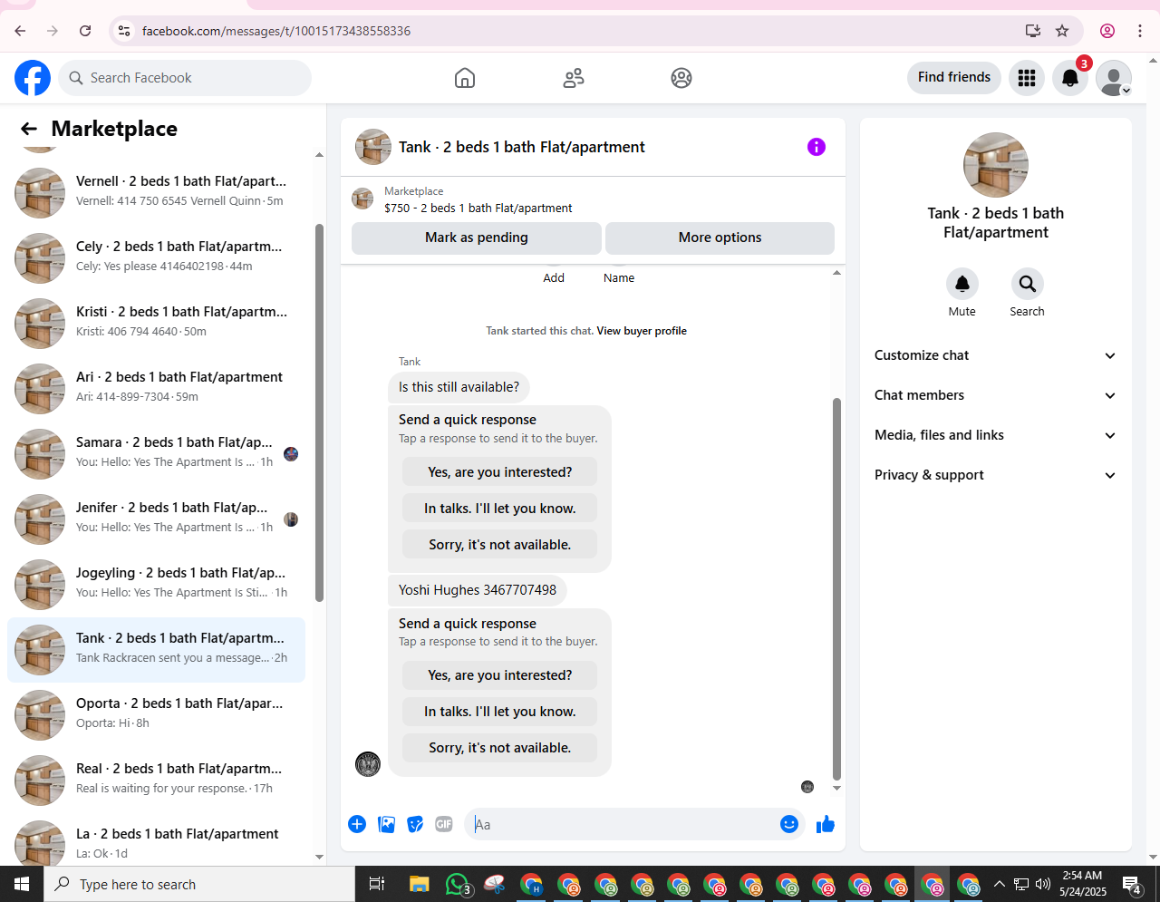Go back using the Marketplace back arrow
Image resolution: width=1160 pixels, height=902 pixels.
29,129
